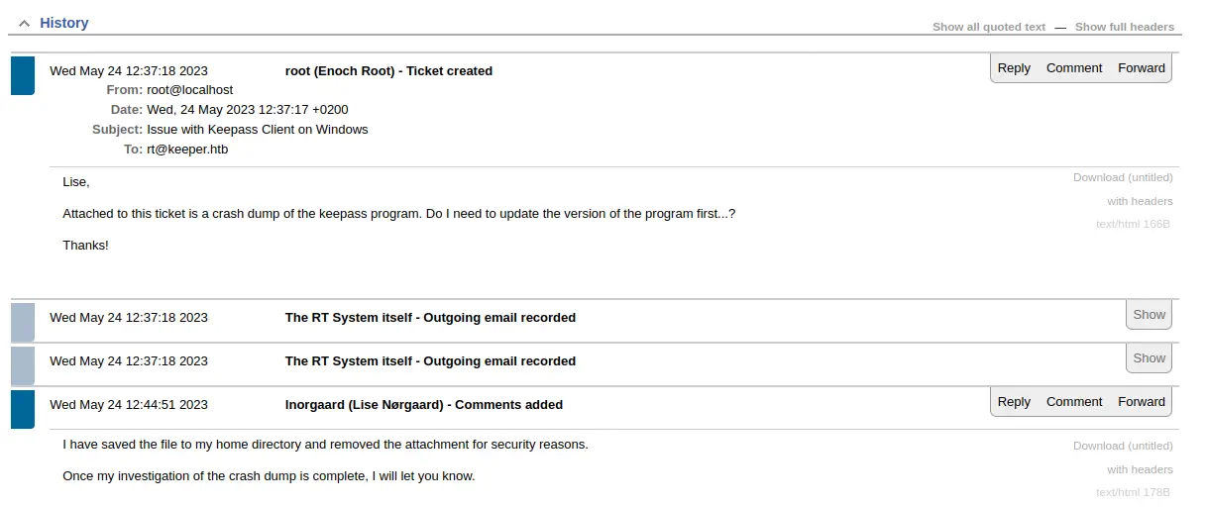
Task: Click gray marker beside first outgoing email
Action: 23,322
